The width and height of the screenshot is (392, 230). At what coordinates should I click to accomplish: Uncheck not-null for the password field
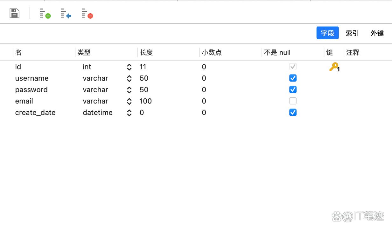coord(293,89)
